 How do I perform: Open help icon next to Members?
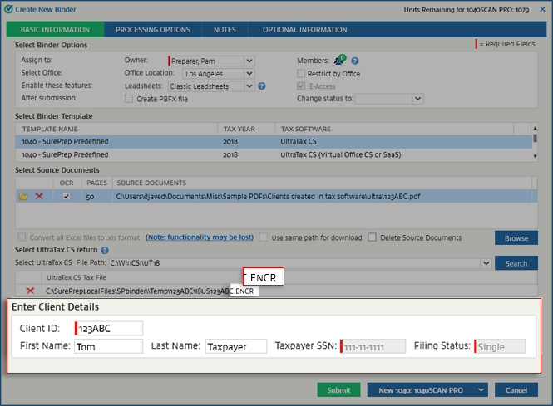click(x=355, y=61)
